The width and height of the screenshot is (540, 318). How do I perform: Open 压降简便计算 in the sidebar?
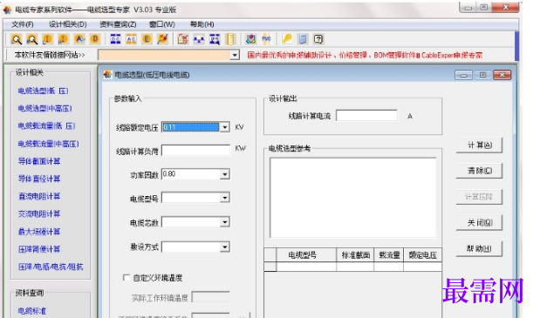[x=39, y=249]
